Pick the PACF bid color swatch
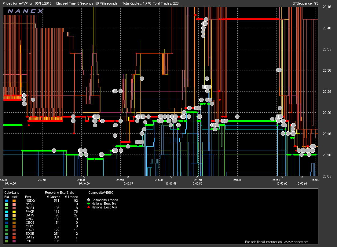Screen dimensions: 337x247 click(x=7, y=212)
